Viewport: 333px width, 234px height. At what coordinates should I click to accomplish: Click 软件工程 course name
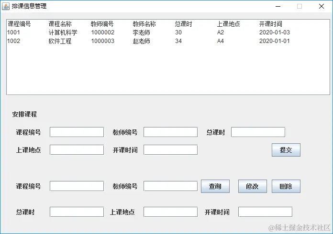pos(60,41)
